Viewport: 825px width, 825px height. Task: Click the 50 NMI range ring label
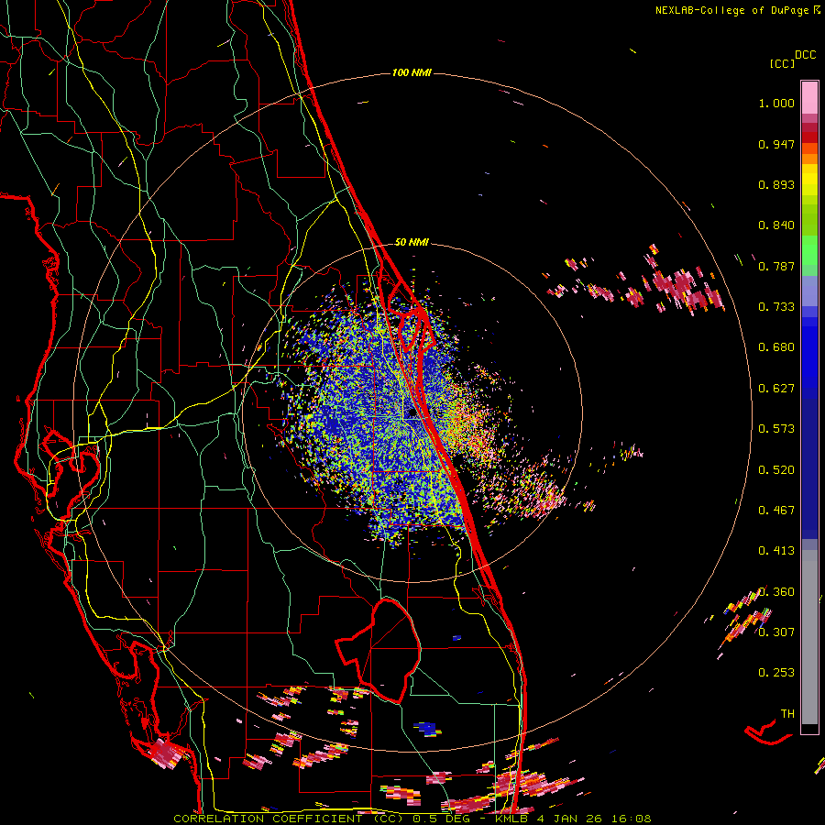tap(412, 242)
